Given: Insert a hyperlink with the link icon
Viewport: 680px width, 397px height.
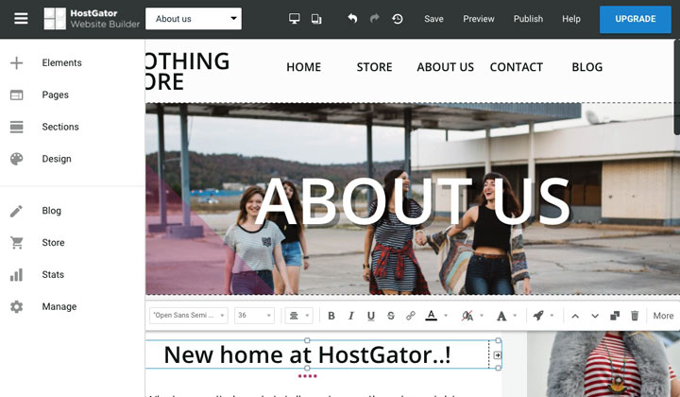Looking at the screenshot, I should pyautogui.click(x=411, y=316).
